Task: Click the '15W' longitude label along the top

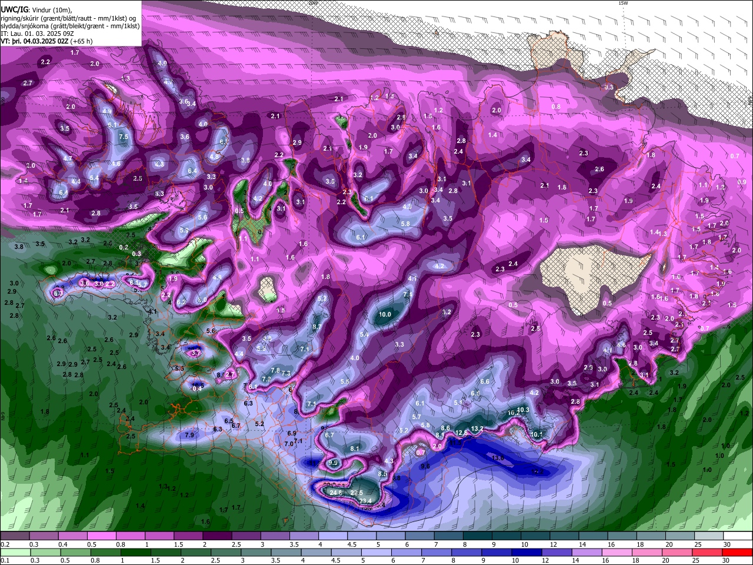Action: 623,3
